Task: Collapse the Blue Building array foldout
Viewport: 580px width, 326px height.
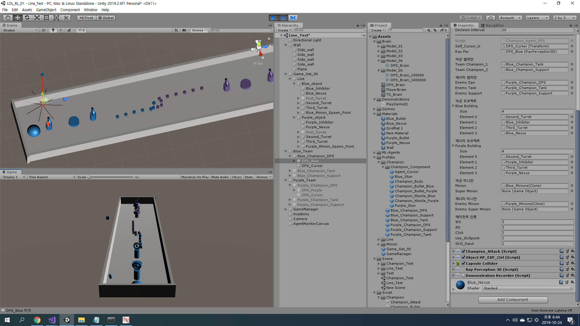Action: [453, 106]
